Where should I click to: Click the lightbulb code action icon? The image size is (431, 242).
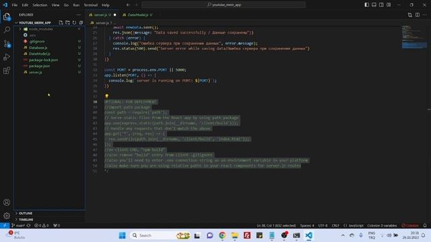click(106, 96)
